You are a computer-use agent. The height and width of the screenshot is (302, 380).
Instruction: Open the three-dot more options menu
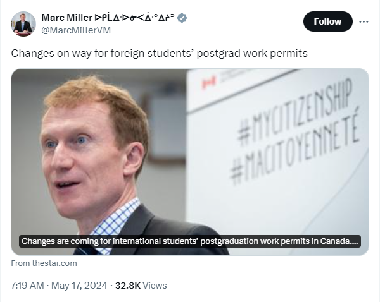tap(364, 21)
